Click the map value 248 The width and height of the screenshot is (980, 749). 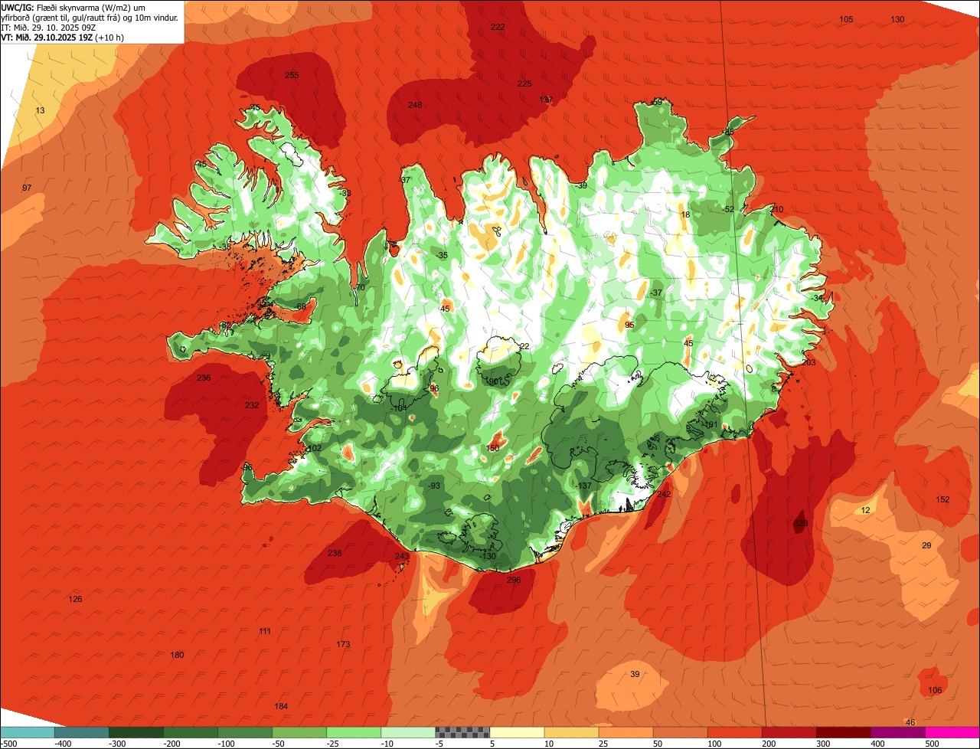coord(415,106)
